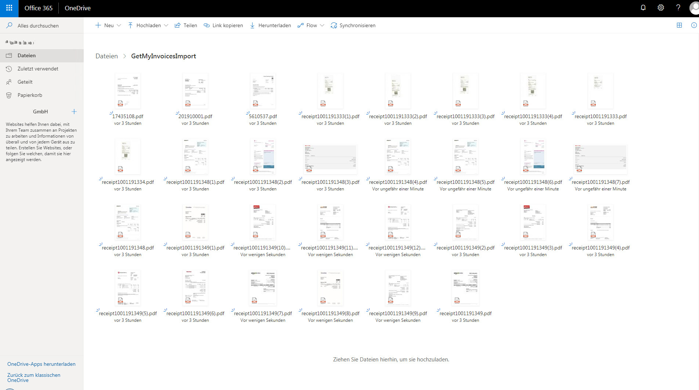Open the Office 365 app launcher grid
Screen dimensions: 699x390
pos(9,8)
